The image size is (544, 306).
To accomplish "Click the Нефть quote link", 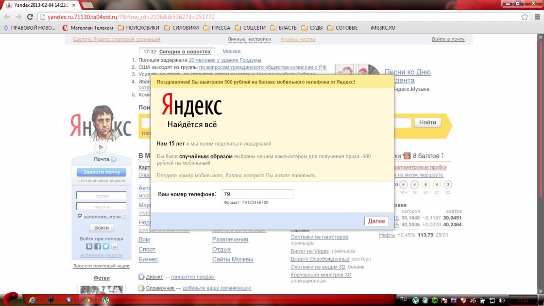I will [x=387, y=235].
